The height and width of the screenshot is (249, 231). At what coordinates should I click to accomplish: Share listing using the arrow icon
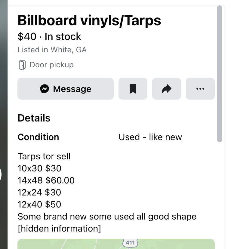167,89
